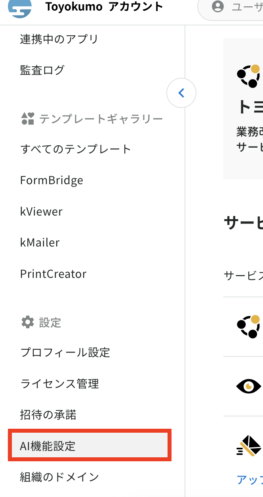This screenshot has height=497, width=263.
Task: Click the user account avatar icon
Action: [x=217, y=6]
